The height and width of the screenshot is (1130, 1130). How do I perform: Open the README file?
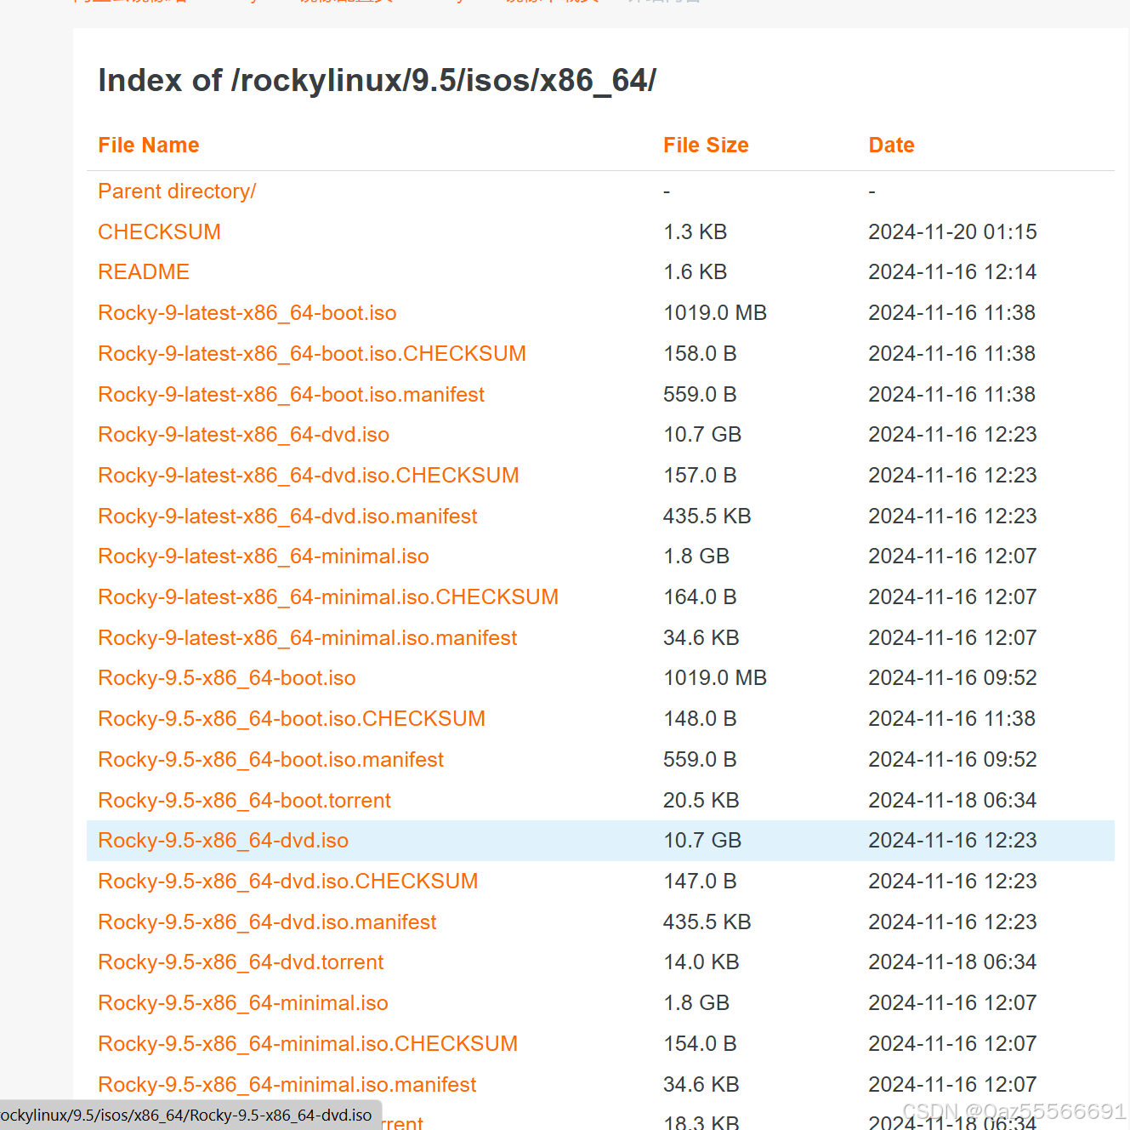pos(143,271)
